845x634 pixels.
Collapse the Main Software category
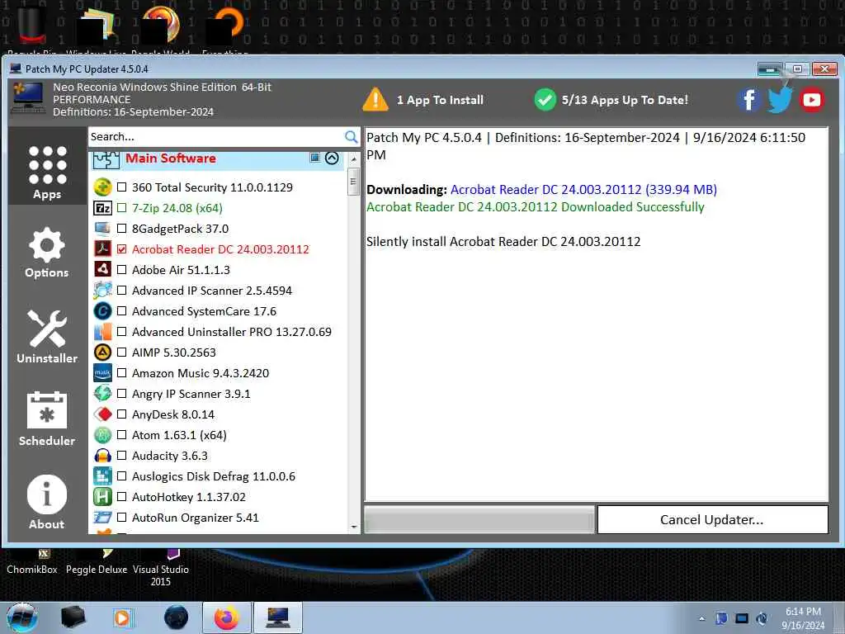click(x=332, y=158)
